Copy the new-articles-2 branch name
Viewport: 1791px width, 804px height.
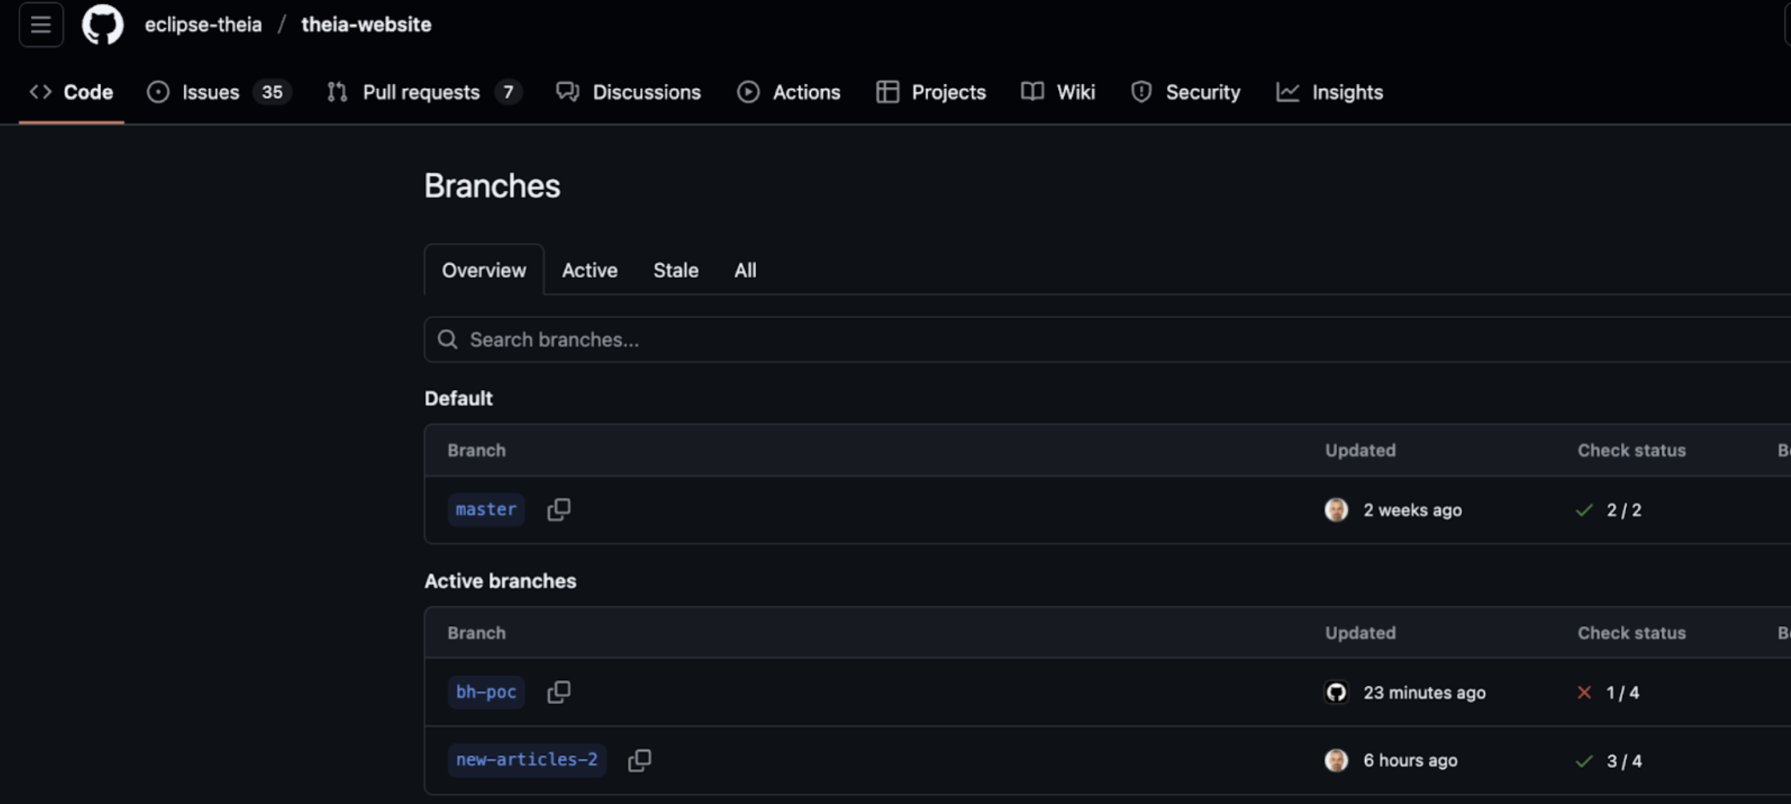point(639,760)
